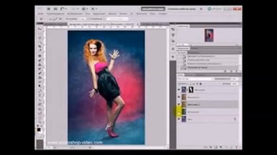The width and height of the screenshot is (277, 155).
Task: Select the Blur tool
Action: click(40, 82)
